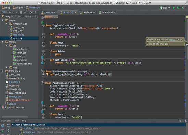188x135 pixels.
Task: Select border.css file
Action: [21, 49]
